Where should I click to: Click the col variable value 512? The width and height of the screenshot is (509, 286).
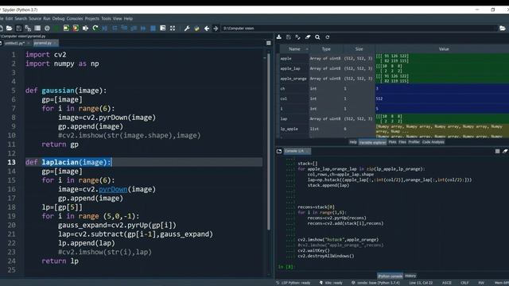[379, 99]
